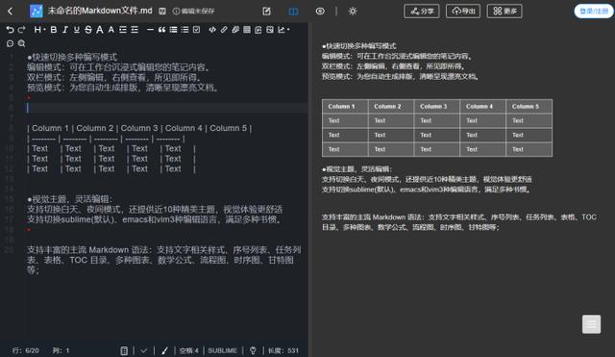Toggle day/night theme with sun icon
Viewport: 615px width, 357px height.
(353, 11)
